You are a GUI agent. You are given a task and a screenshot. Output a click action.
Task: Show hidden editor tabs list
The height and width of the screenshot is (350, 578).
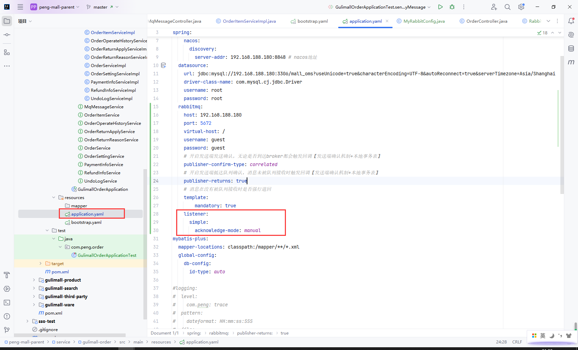tap(548, 21)
